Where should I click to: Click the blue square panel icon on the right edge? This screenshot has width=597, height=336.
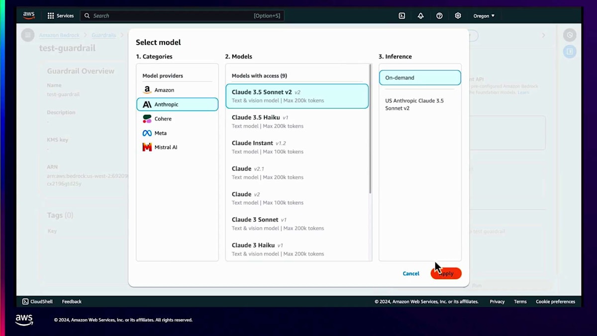[x=570, y=51]
